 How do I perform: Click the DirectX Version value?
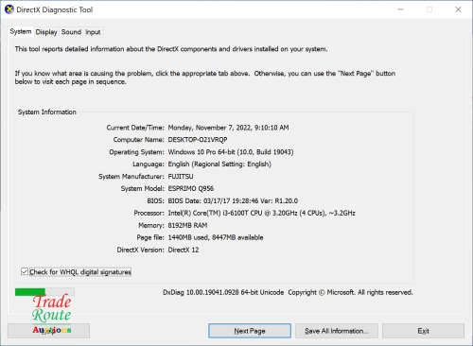tap(184, 250)
